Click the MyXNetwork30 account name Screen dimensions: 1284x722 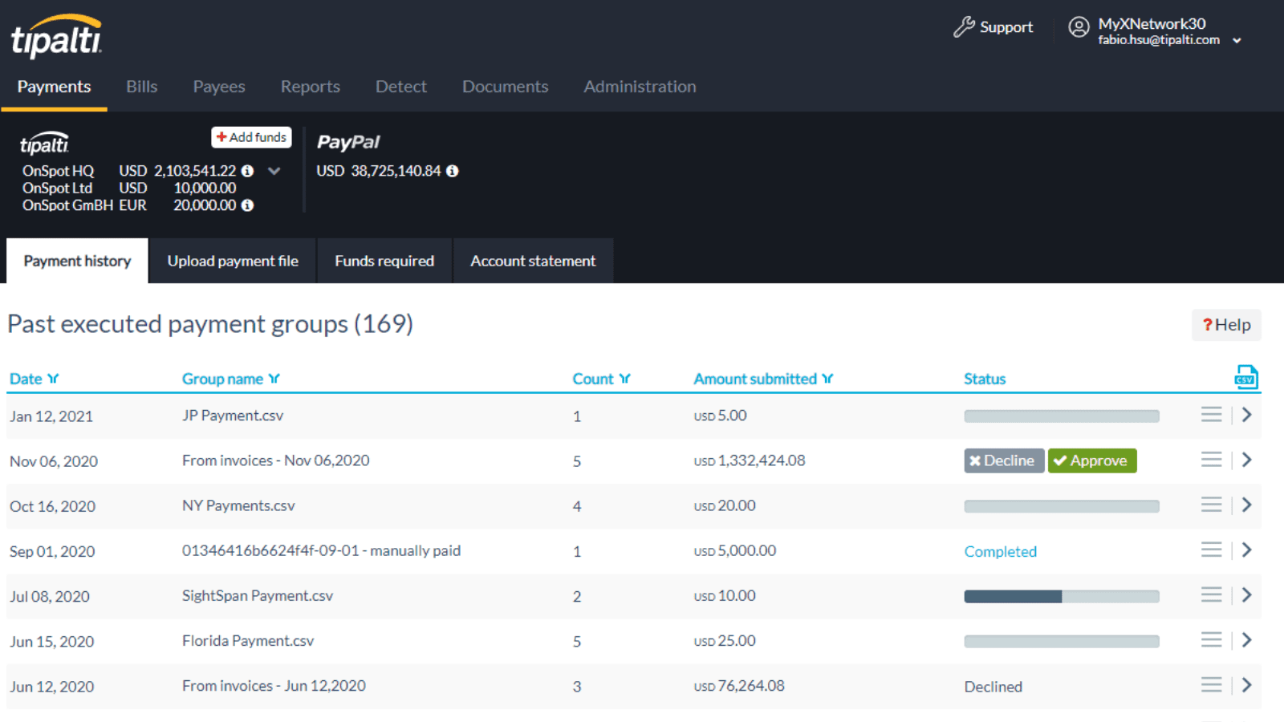click(x=1152, y=23)
